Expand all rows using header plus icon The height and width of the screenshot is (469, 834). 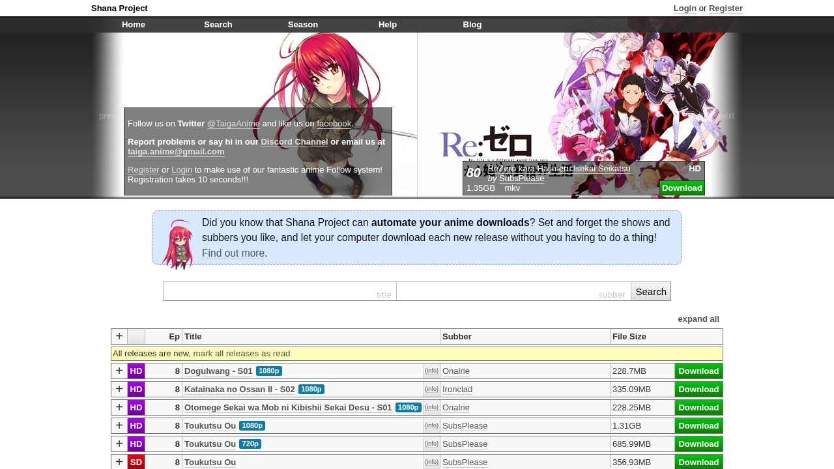[119, 336]
